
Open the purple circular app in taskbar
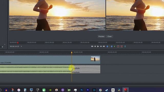pyautogui.click(x=63, y=90)
